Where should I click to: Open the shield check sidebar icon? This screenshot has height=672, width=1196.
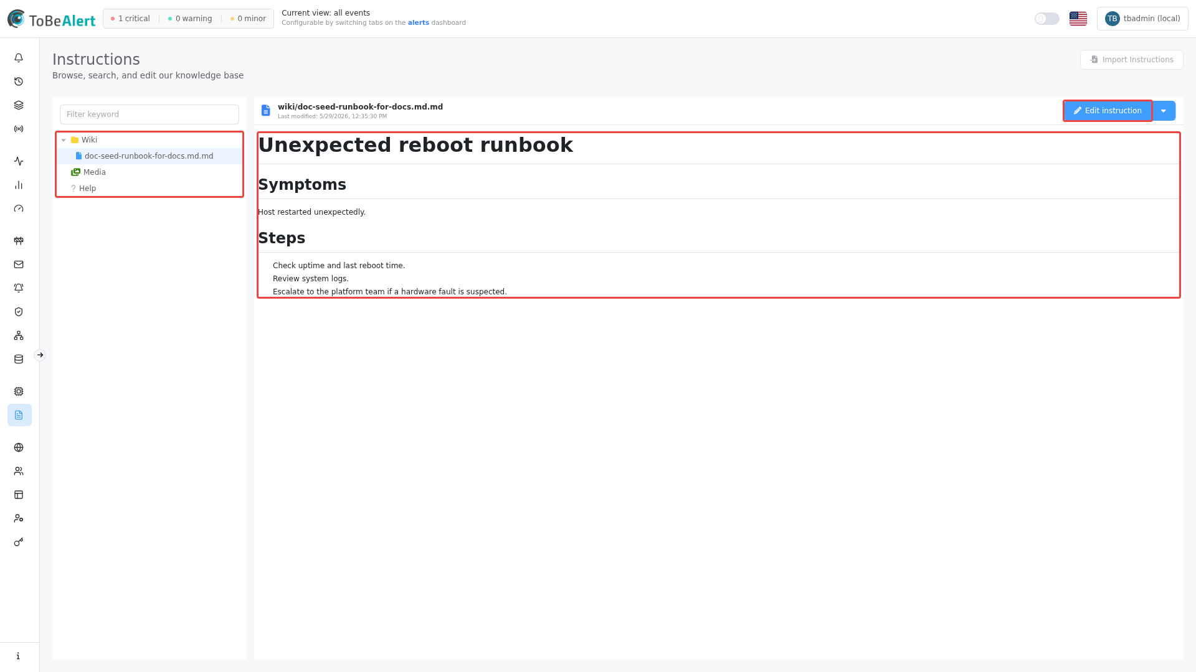click(19, 312)
